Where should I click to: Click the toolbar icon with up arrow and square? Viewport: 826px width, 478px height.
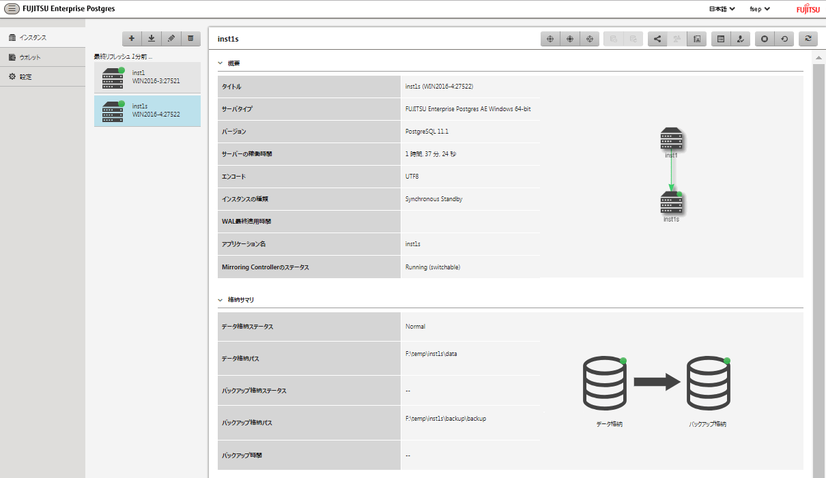coord(697,39)
